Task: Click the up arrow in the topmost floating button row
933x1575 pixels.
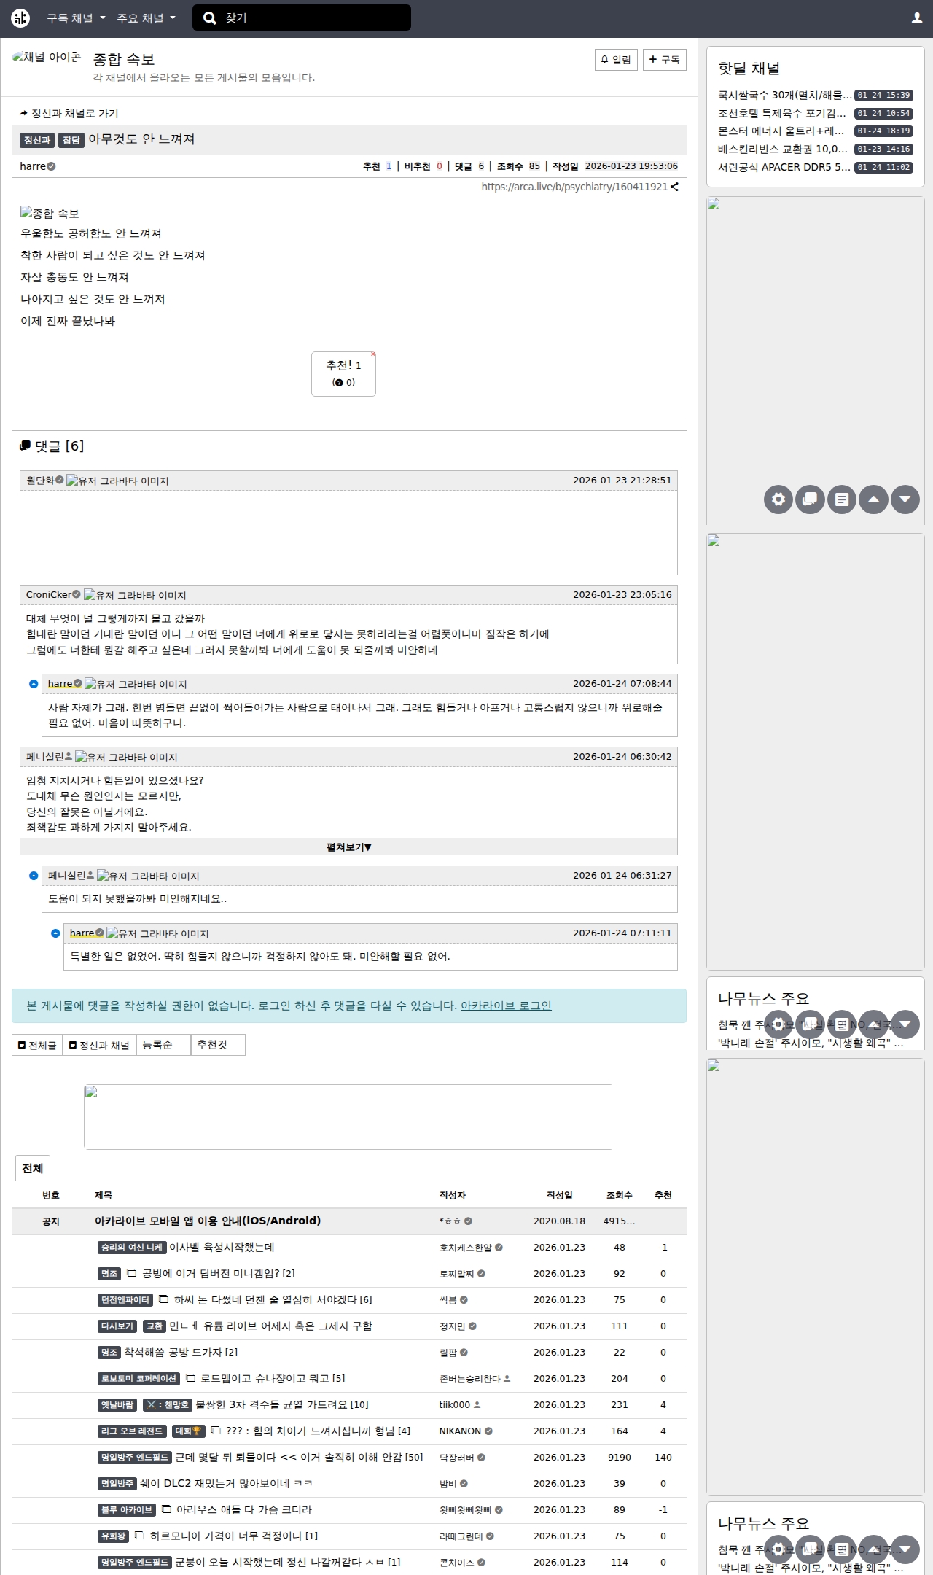Action: click(x=873, y=499)
